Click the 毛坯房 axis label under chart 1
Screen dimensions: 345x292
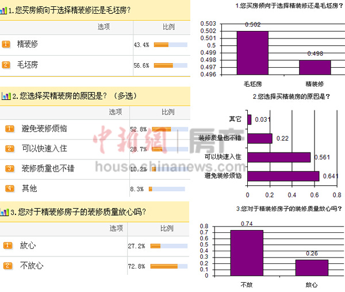coord(253,84)
